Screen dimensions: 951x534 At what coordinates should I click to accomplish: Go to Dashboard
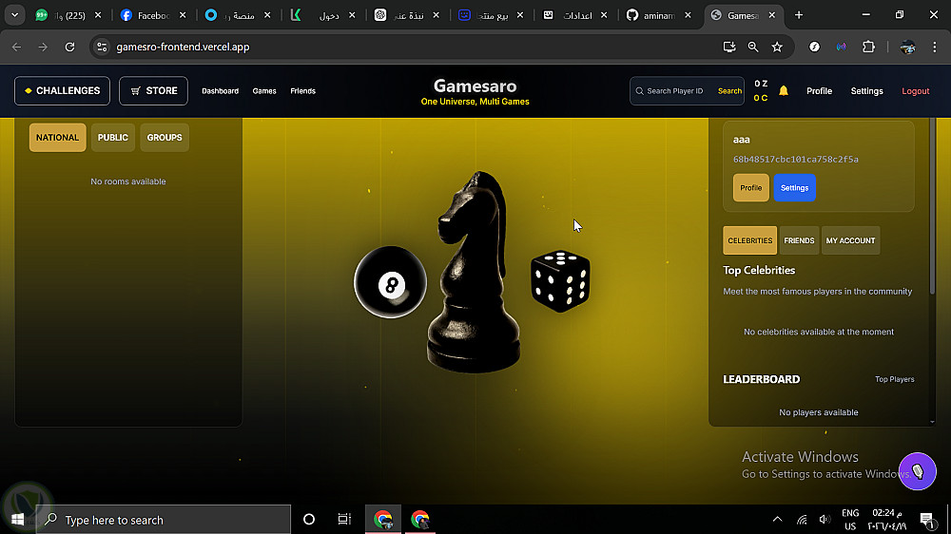click(x=221, y=91)
